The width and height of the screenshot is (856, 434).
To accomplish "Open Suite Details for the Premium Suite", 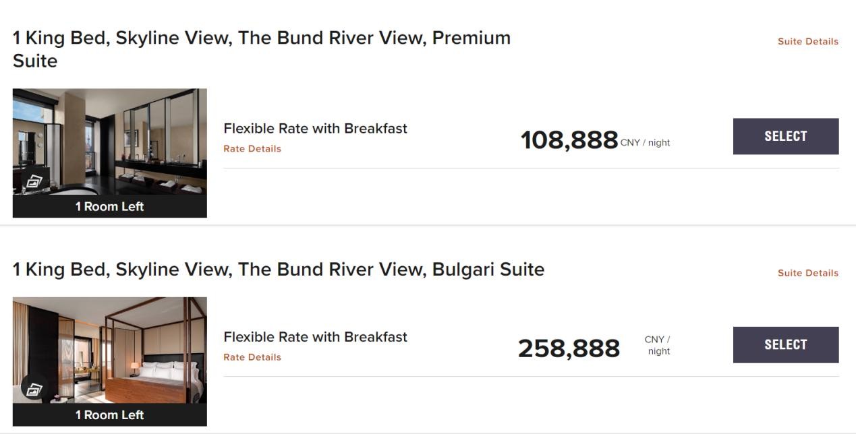I will (x=807, y=41).
